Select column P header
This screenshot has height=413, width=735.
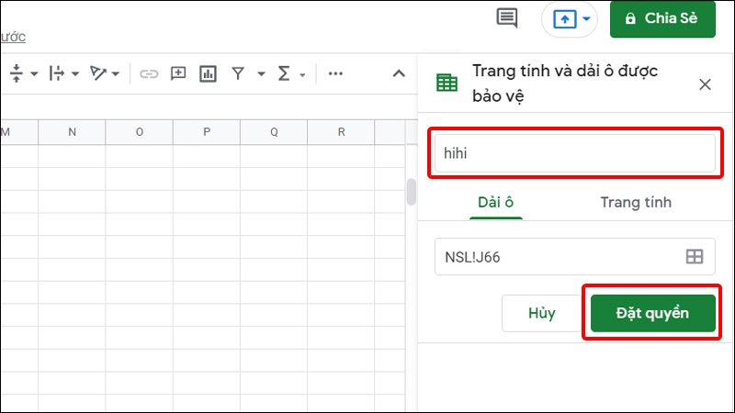point(207,132)
